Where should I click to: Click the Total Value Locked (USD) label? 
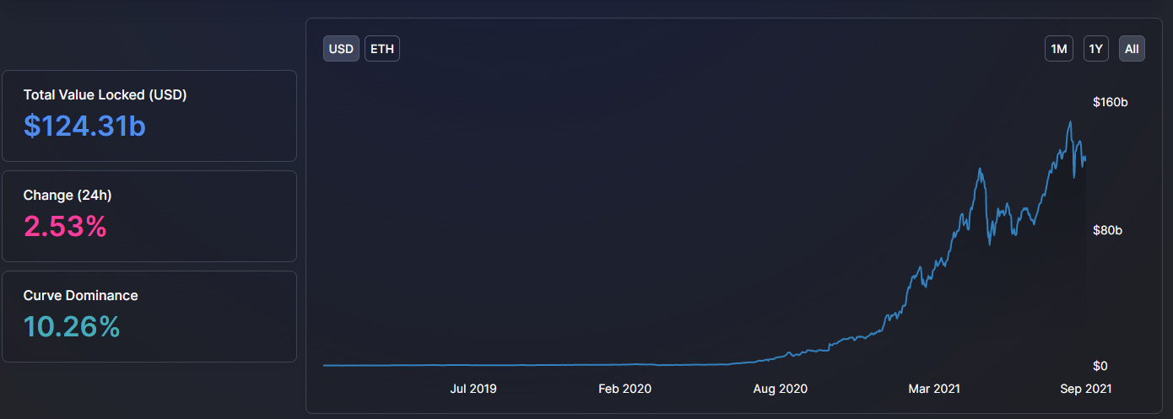[105, 95]
